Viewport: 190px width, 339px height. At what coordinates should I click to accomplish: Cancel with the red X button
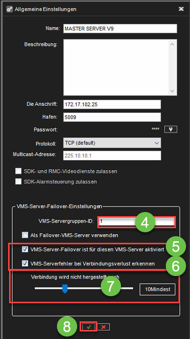(103, 327)
